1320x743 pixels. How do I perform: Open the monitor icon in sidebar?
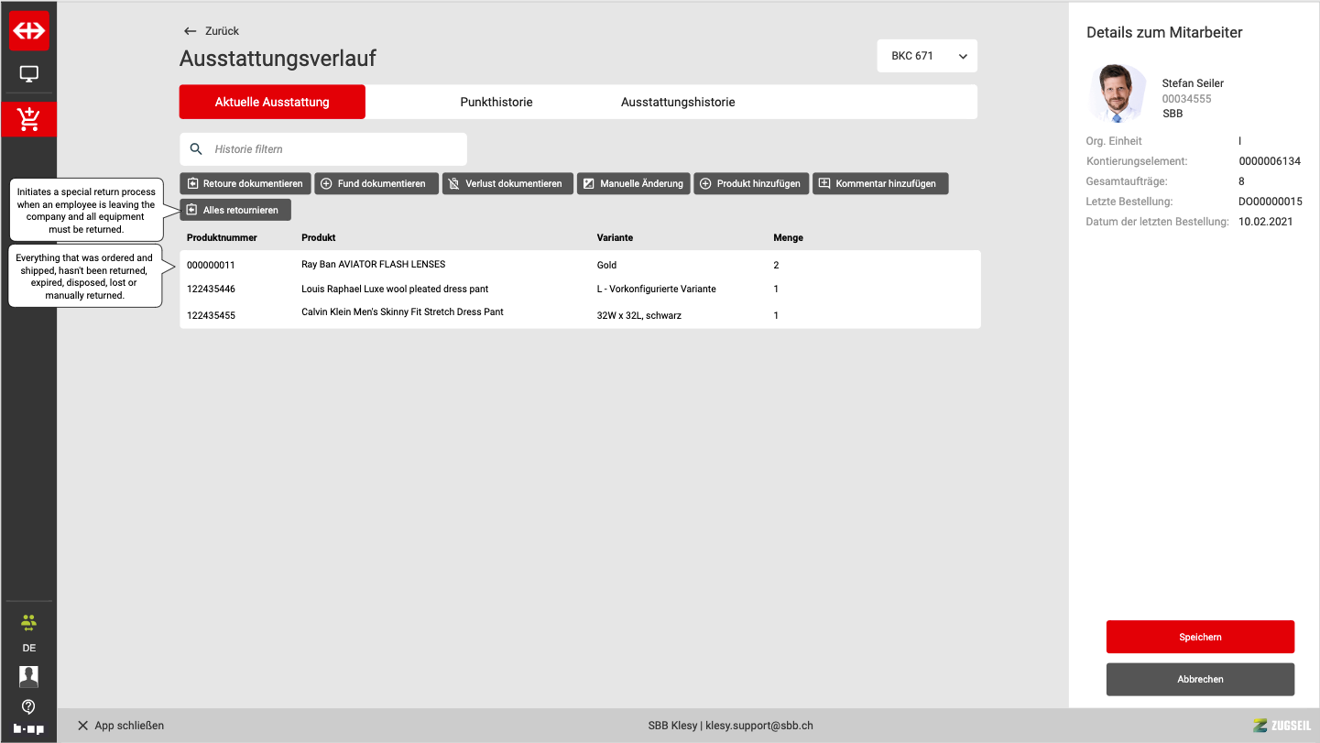tap(28, 74)
